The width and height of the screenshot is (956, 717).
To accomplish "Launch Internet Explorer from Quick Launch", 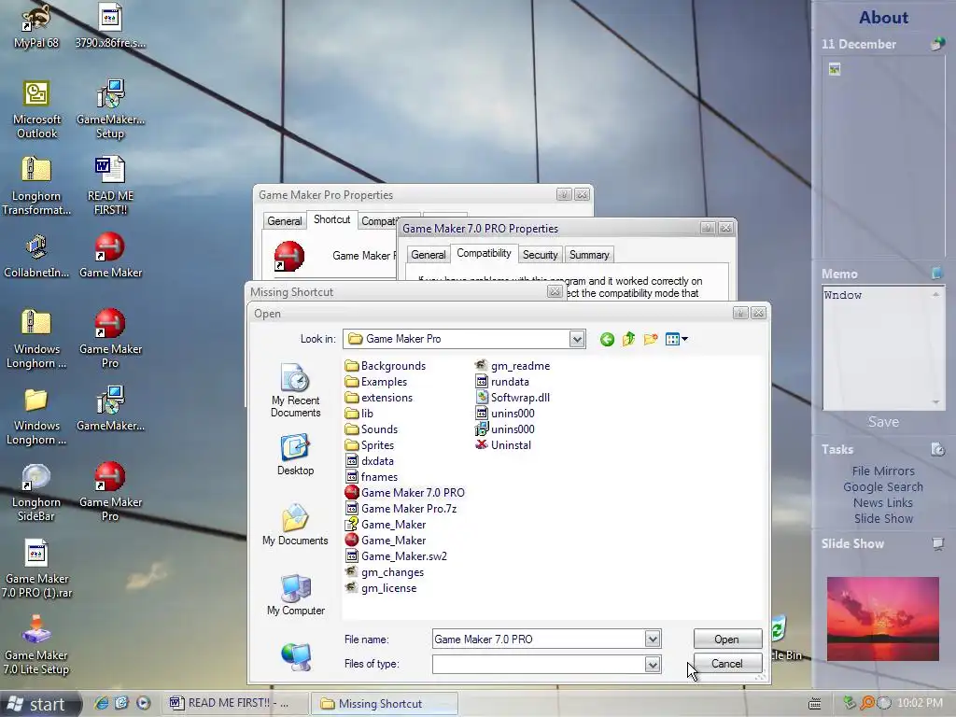I will (101, 703).
